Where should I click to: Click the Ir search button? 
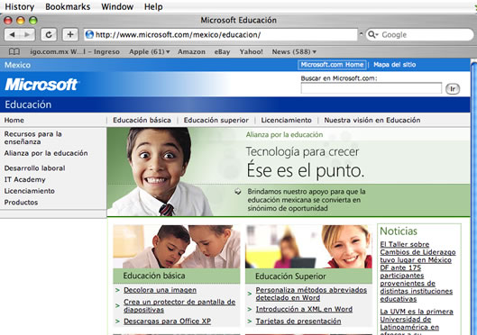pos(453,89)
